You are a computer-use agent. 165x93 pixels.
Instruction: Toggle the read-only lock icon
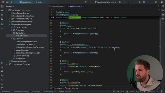[x=158, y=91]
